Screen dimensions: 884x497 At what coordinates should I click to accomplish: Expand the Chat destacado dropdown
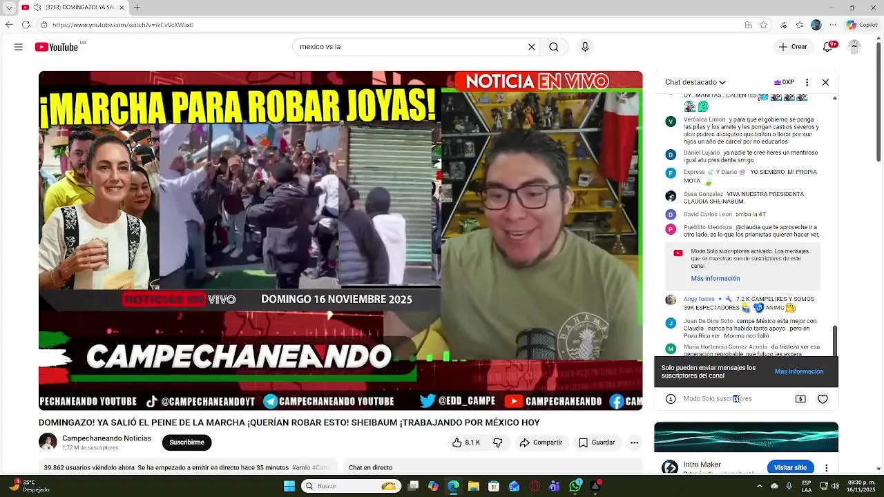695,82
